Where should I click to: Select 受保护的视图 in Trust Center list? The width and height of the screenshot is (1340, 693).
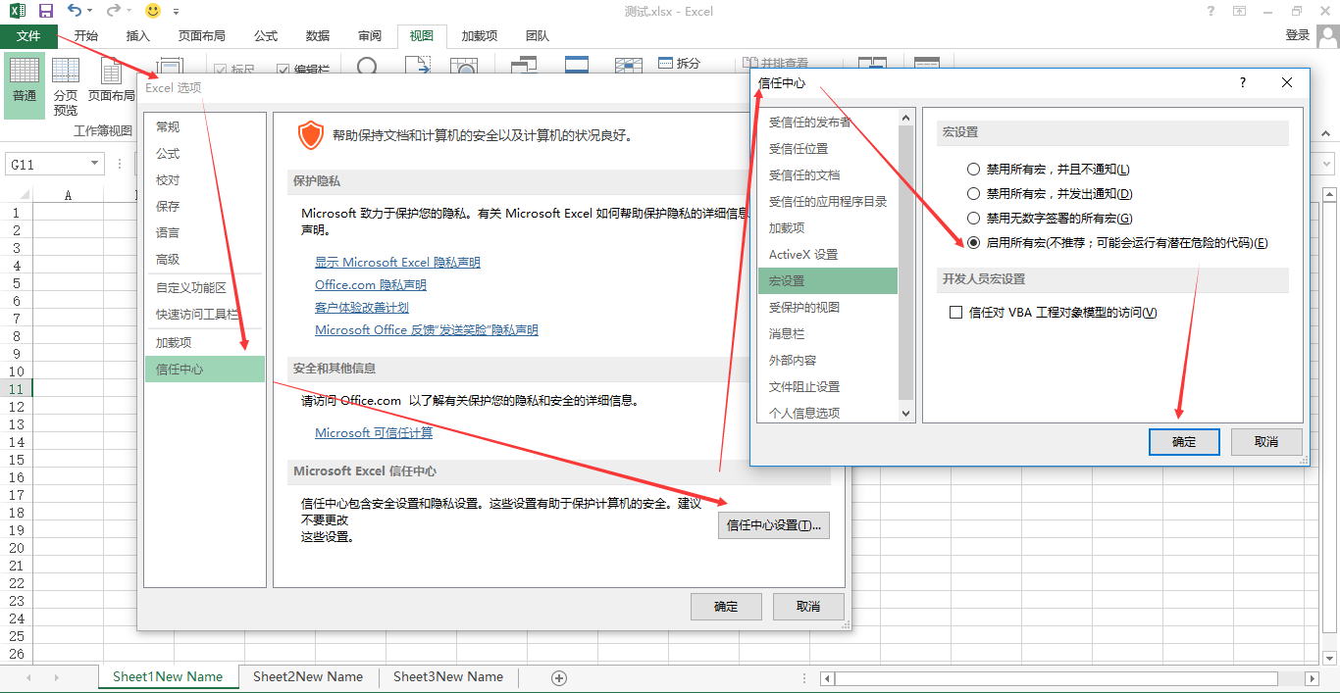804,308
